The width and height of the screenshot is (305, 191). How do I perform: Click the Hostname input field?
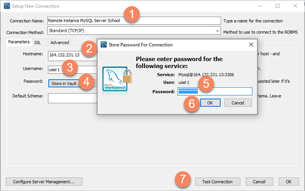72,56
